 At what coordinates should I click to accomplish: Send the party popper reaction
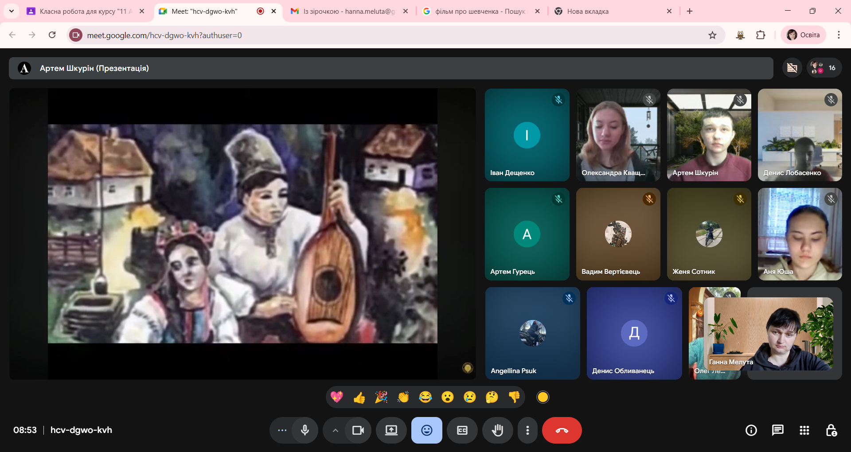click(381, 397)
